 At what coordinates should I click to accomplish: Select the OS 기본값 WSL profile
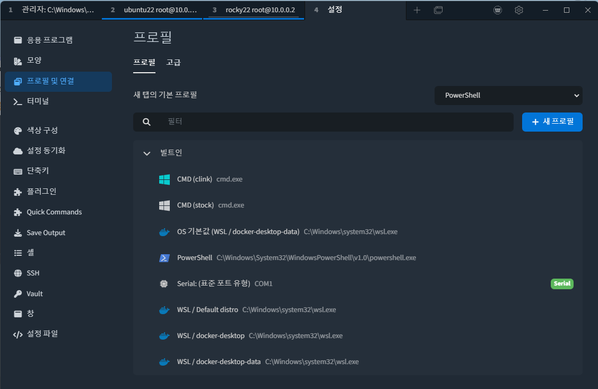pyautogui.click(x=358, y=231)
